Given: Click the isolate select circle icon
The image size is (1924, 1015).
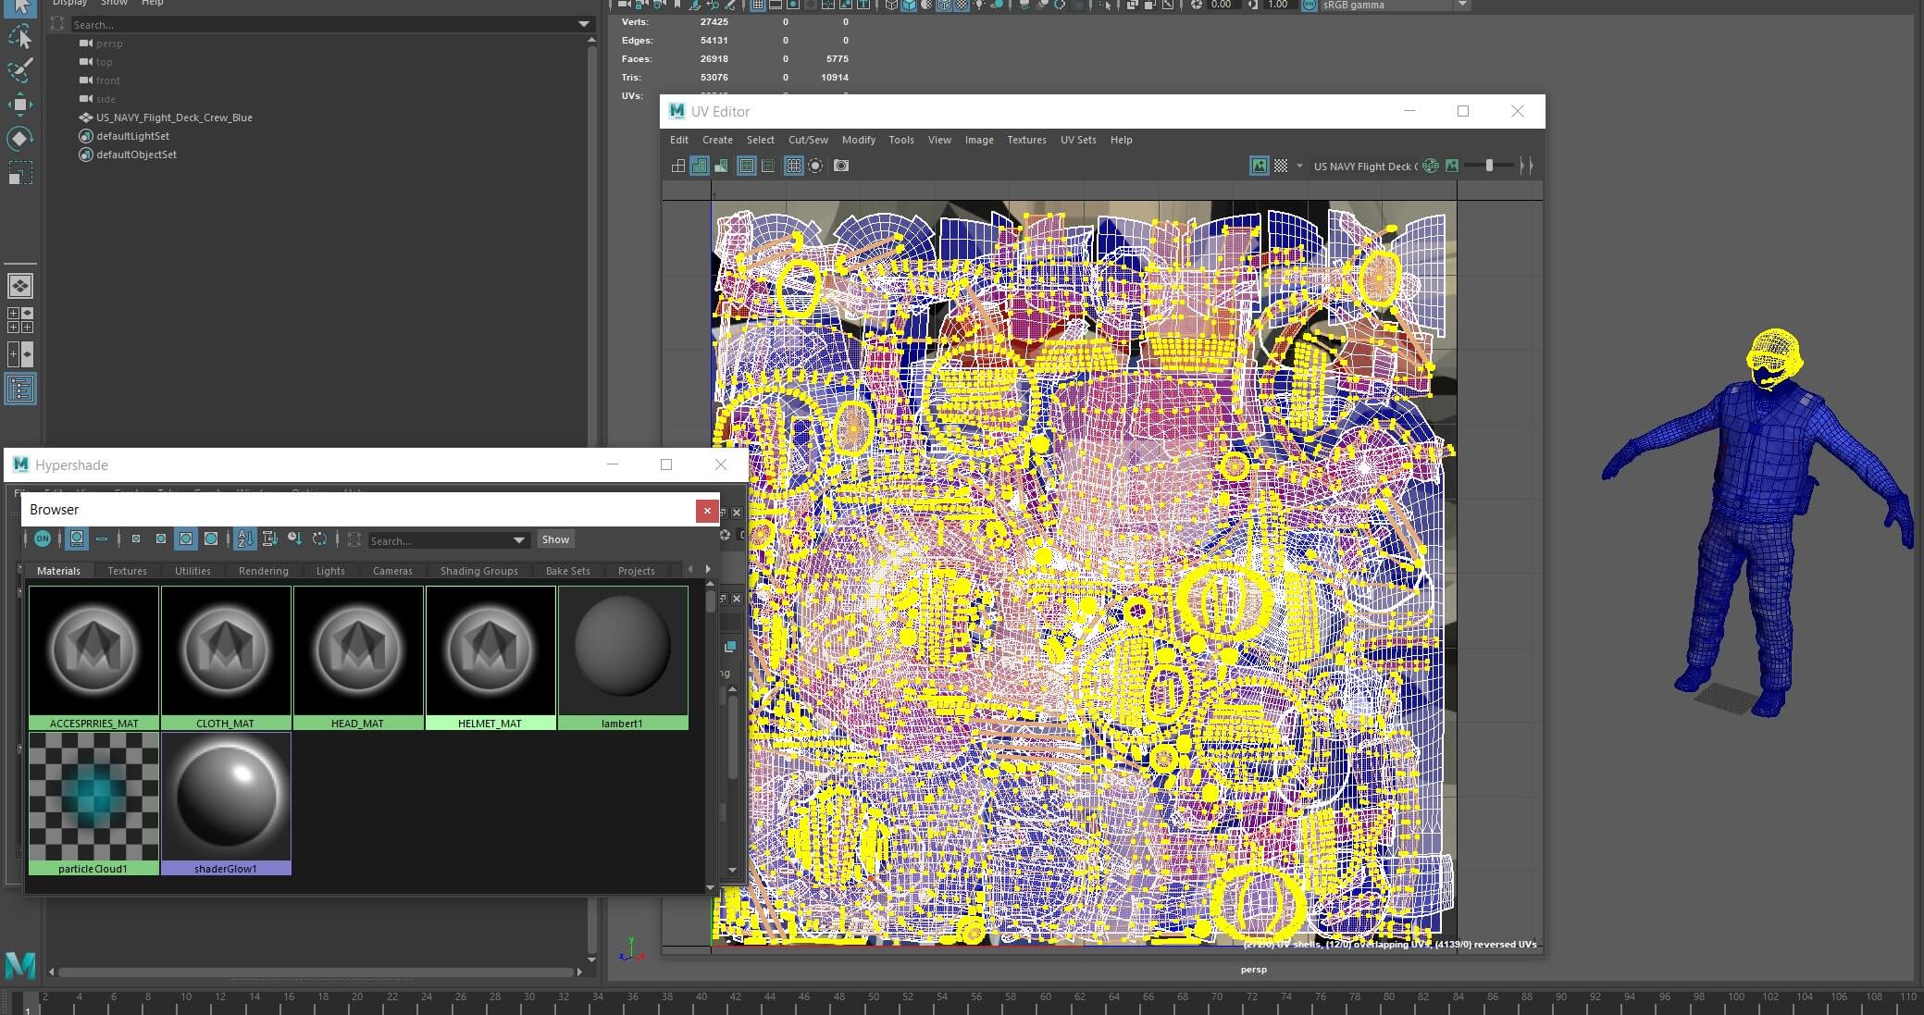Looking at the screenshot, I should point(815,166).
